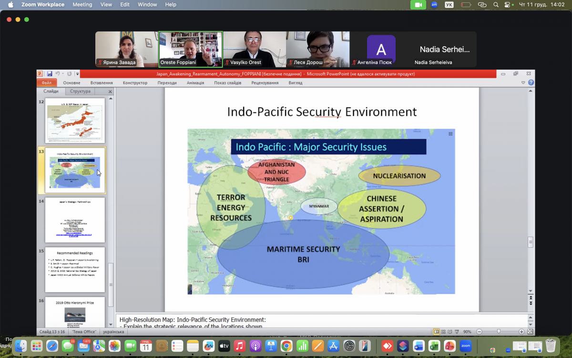The width and height of the screenshot is (572, 358).
Task: Select slide 14 thumbnail Japan's Strategic Partnerships
Action: 75,220
